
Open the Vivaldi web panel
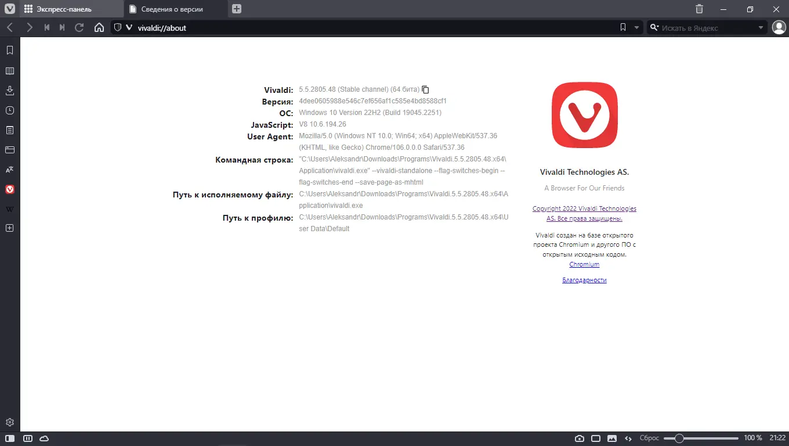point(10,189)
